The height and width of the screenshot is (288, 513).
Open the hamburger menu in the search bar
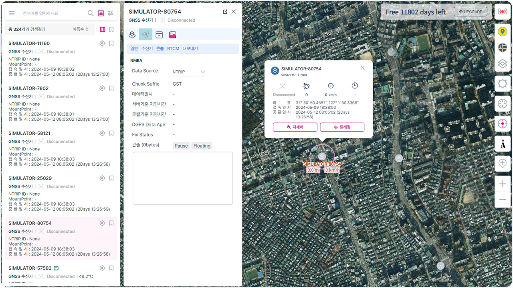coord(12,13)
